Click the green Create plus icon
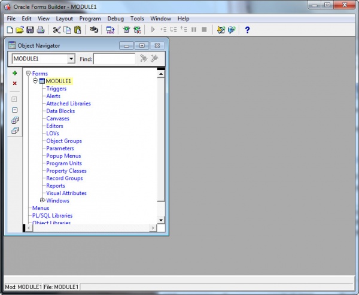This screenshot has width=359, height=295. (14, 73)
